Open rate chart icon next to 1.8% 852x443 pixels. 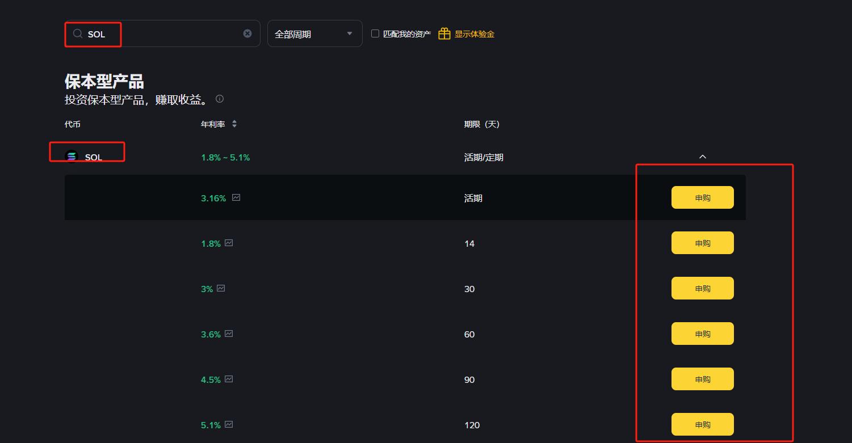(229, 243)
